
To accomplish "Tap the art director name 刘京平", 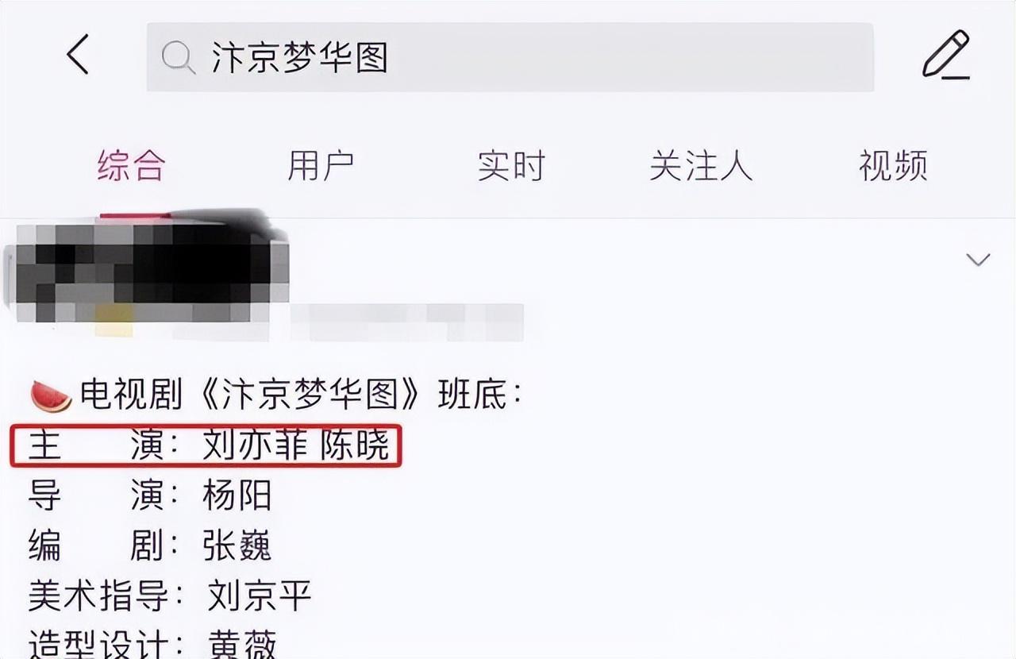I will click(260, 596).
